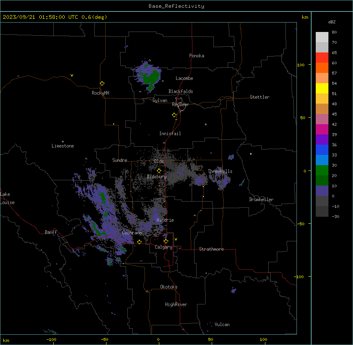Viewport: 353px width, 345px height.
Task: Click the Ponoka city label
Action: [x=197, y=56]
